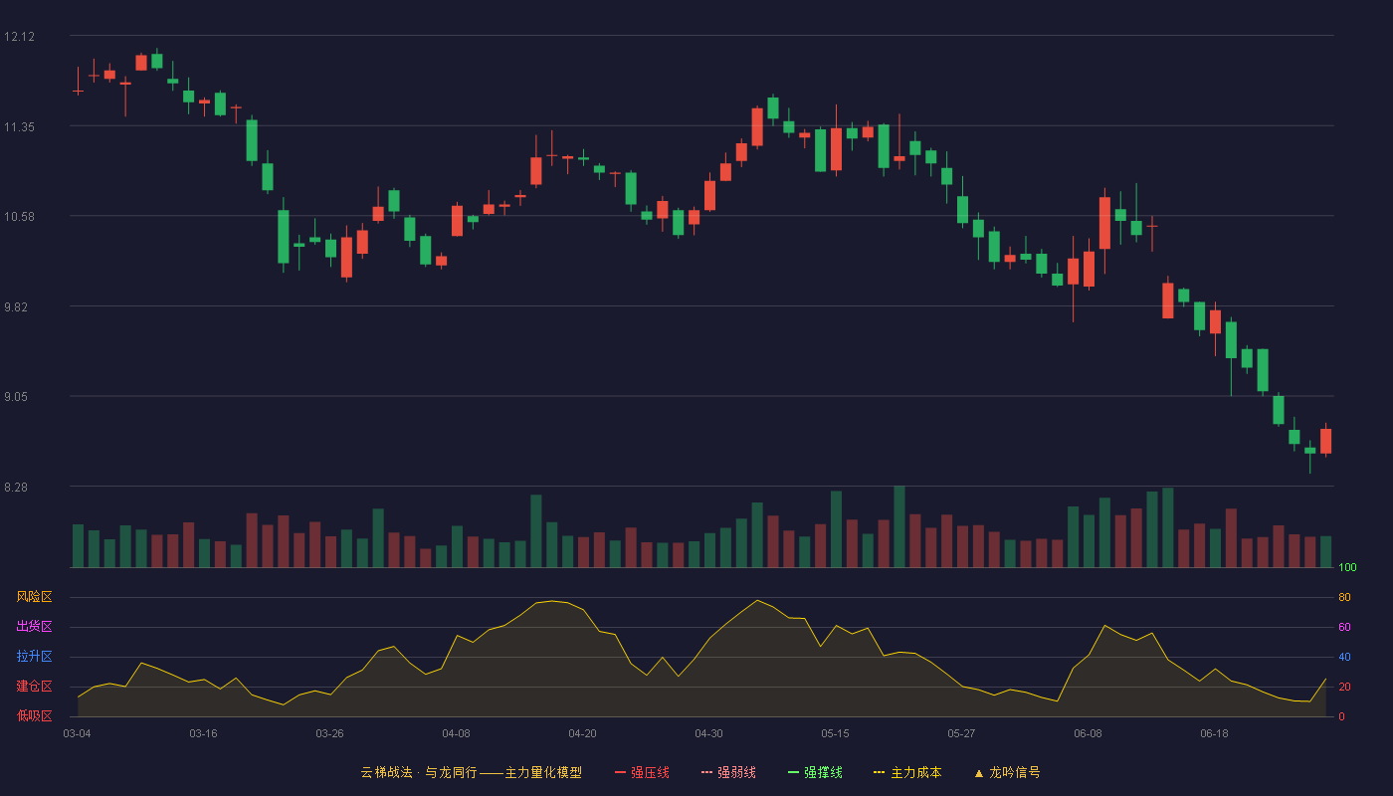Click the last red candlestick at chart's right end
1393x796 pixels.
click(1325, 441)
